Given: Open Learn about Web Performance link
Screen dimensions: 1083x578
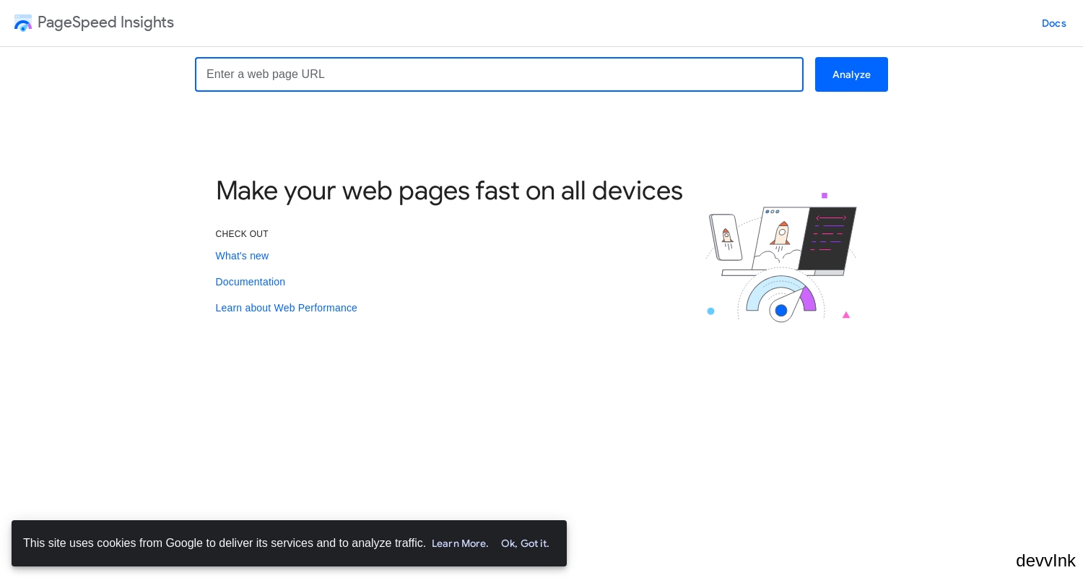Looking at the screenshot, I should [286, 308].
